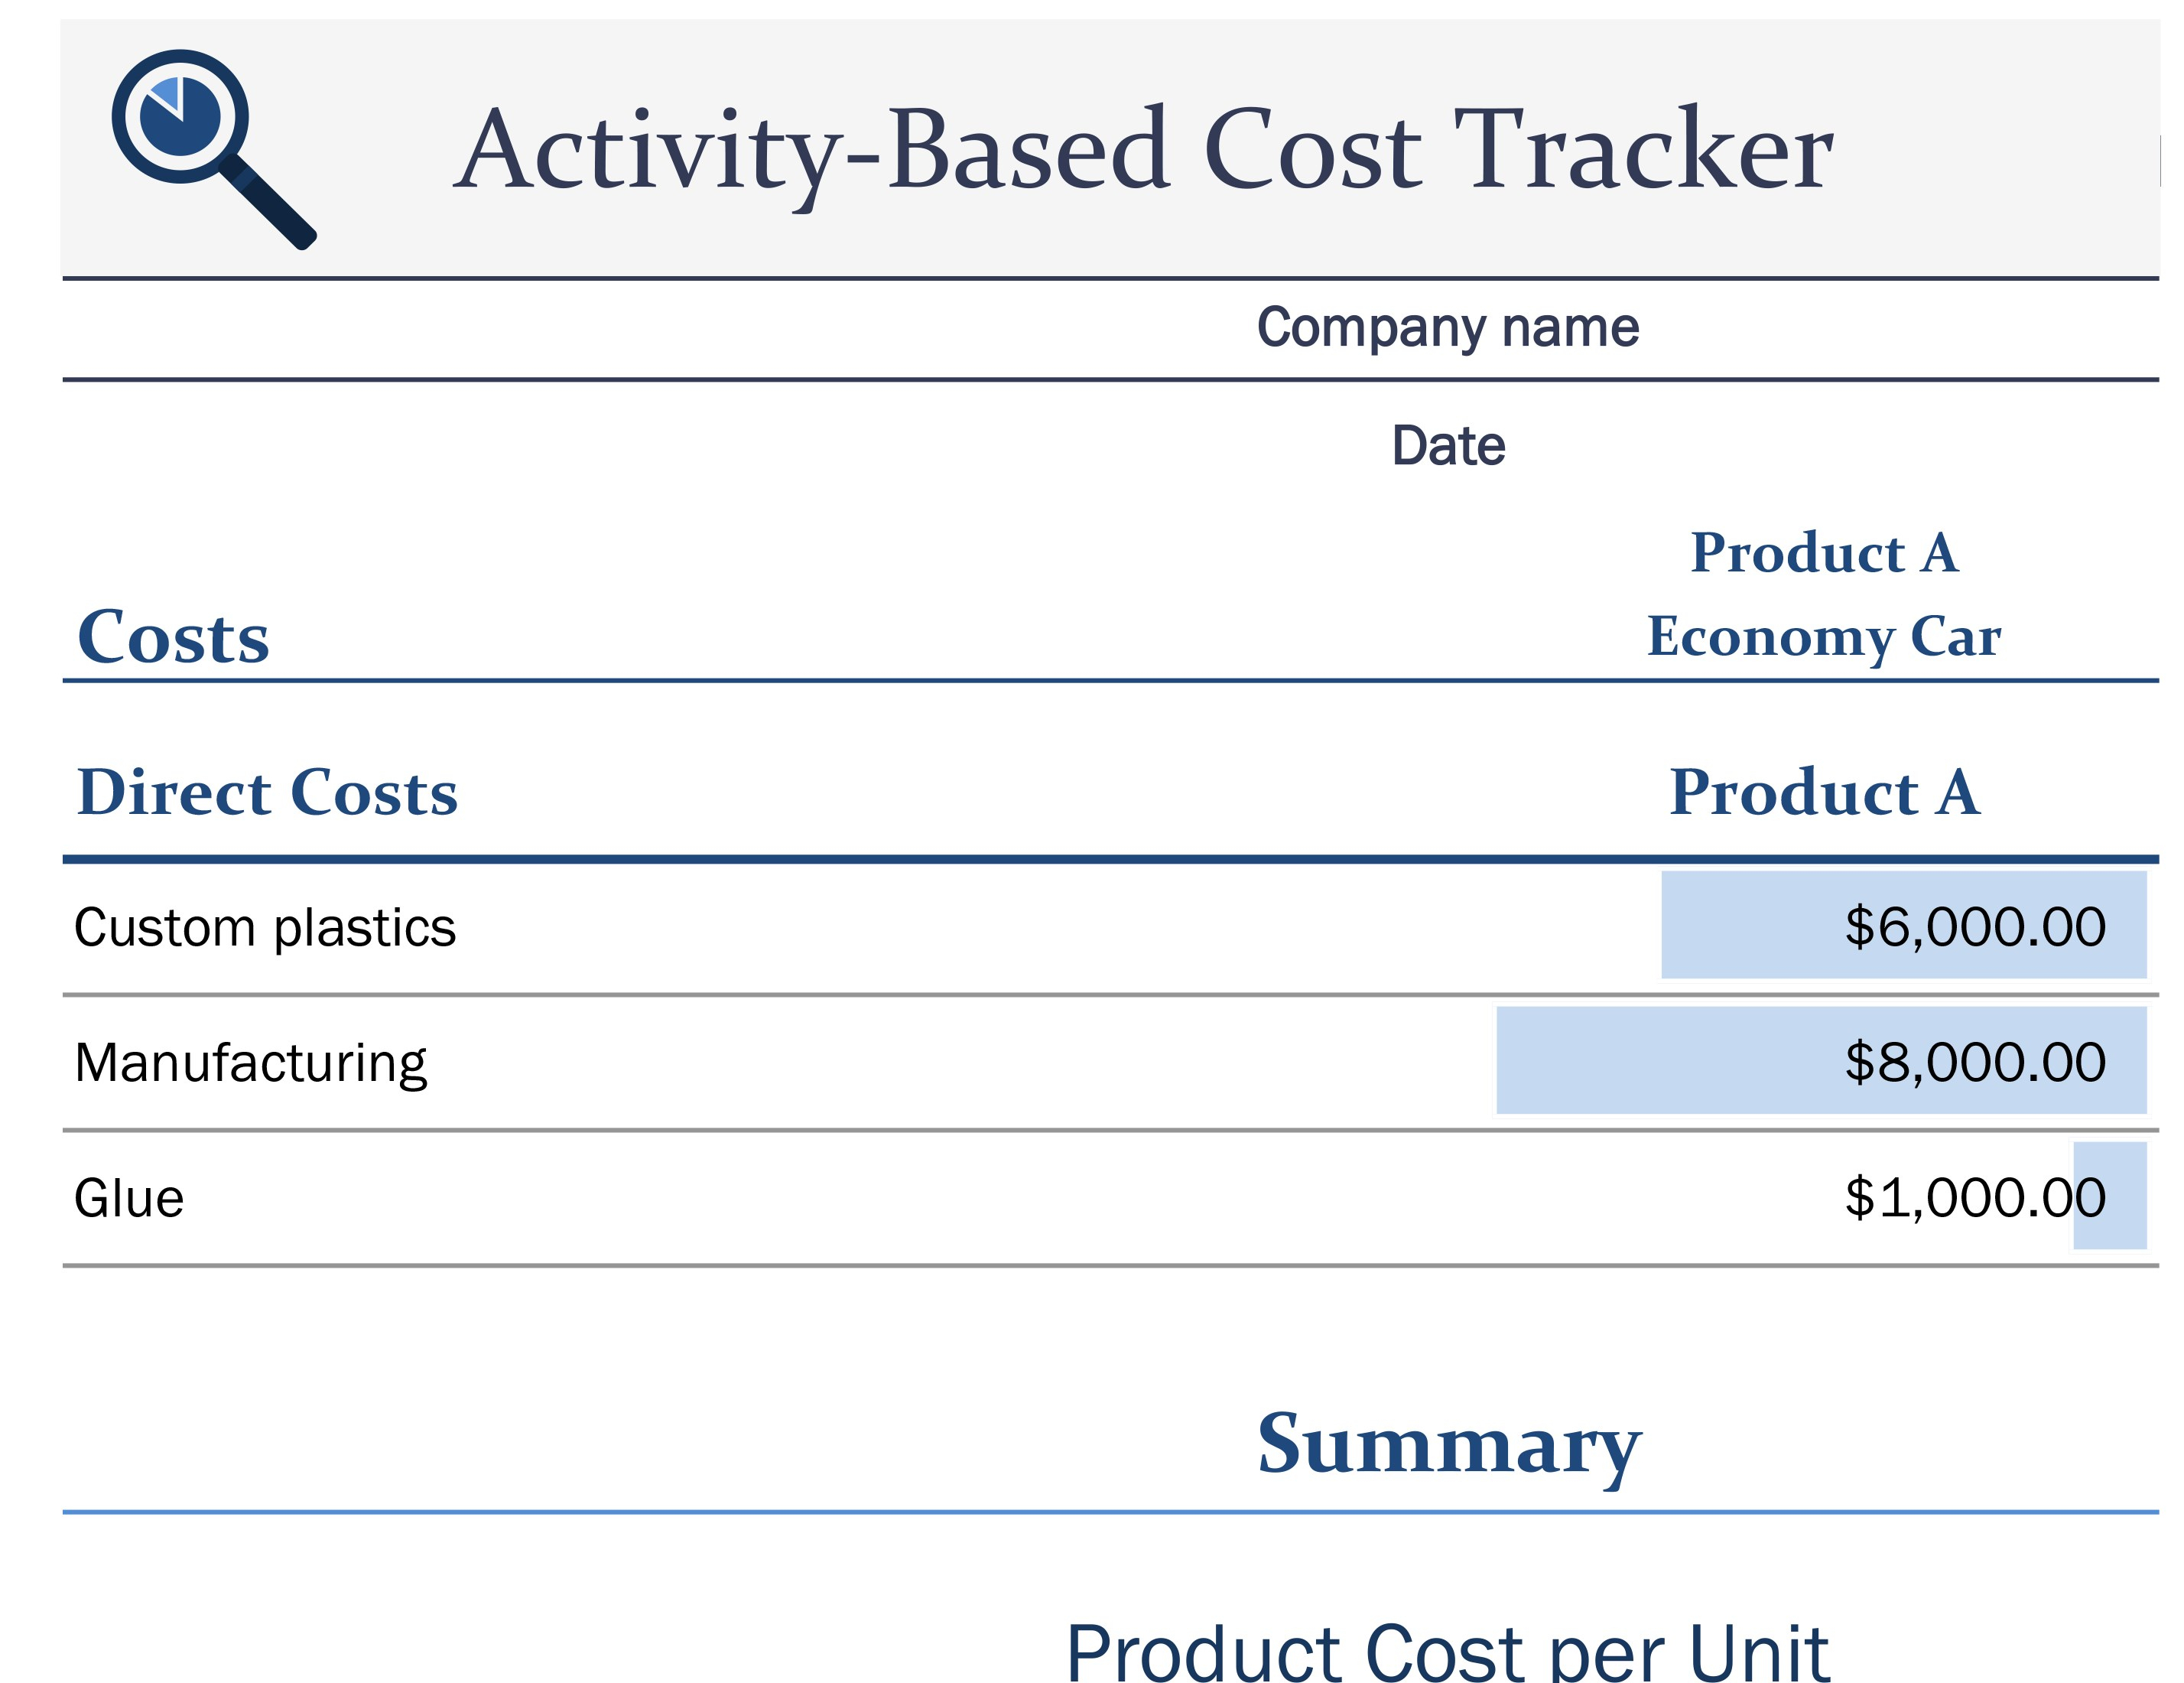The width and height of the screenshot is (2184, 1683).
Task: Select the Custom plastics row label
Action: click(265, 927)
